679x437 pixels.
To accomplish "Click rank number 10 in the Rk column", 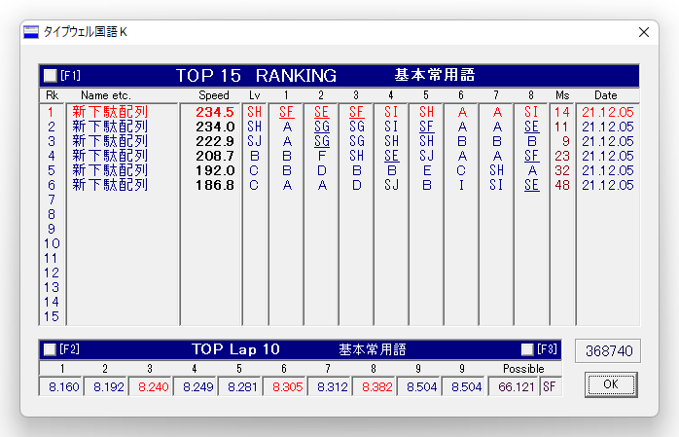I will pos(52,244).
